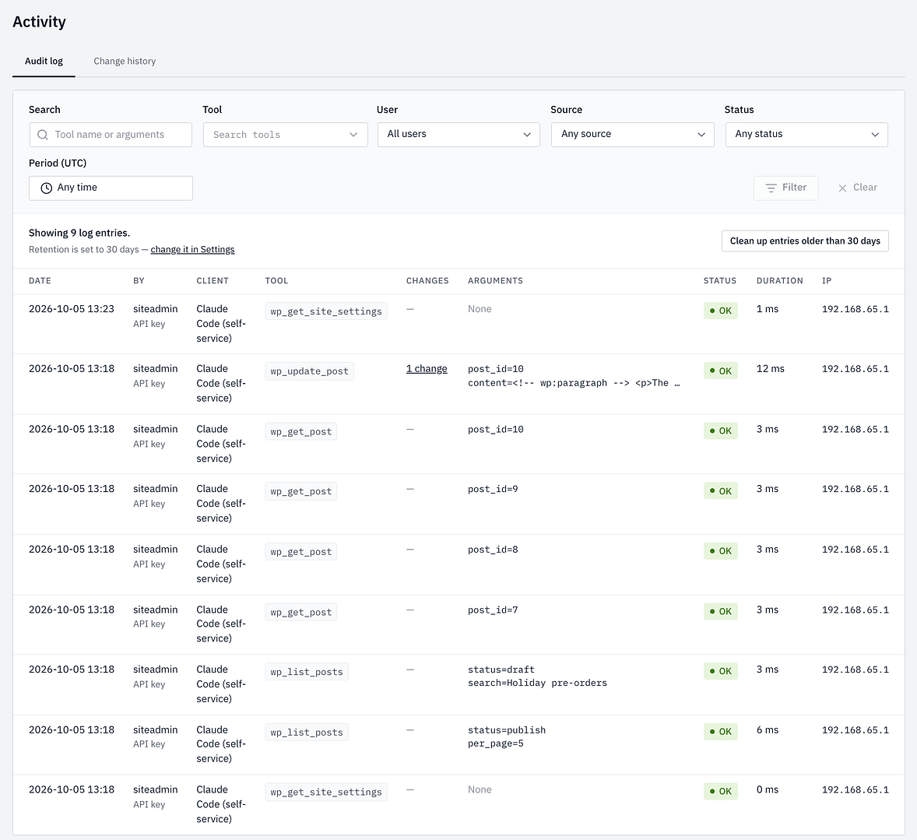Click the 0 ms duration value
This screenshot has width=917, height=840.
point(768,789)
